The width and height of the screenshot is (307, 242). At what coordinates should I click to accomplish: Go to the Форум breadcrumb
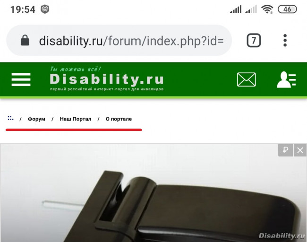36,119
